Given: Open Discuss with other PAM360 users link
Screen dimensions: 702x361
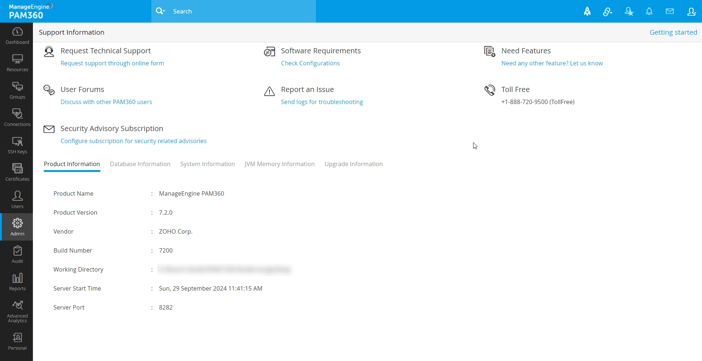Looking at the screenshot, I should [106, 102].
